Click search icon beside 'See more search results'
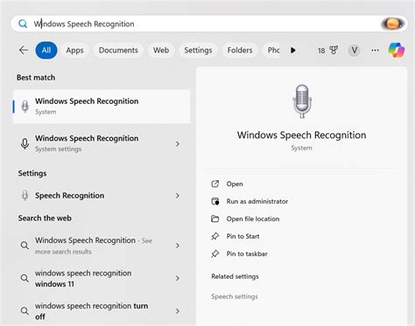415x326 pixels. coord(25,246)
